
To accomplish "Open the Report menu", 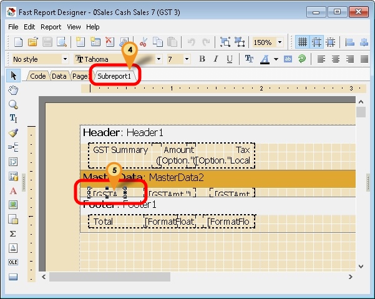I will pos(51,27).
